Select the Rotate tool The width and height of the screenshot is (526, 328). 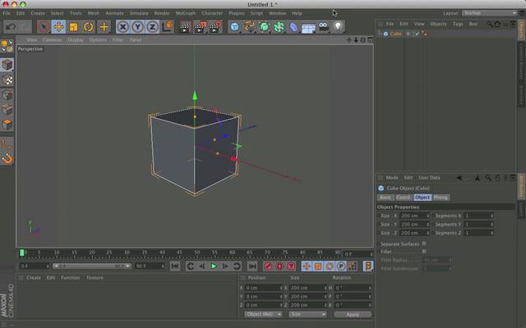89,27
